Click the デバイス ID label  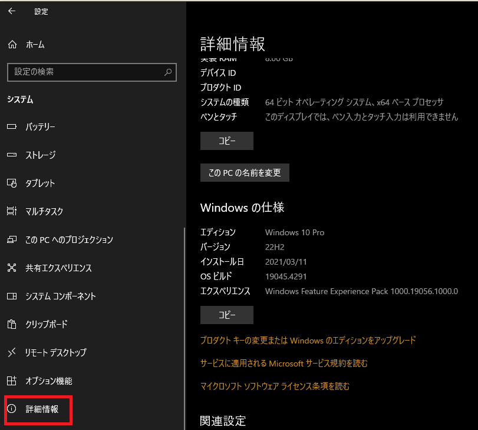coord(218,73)
